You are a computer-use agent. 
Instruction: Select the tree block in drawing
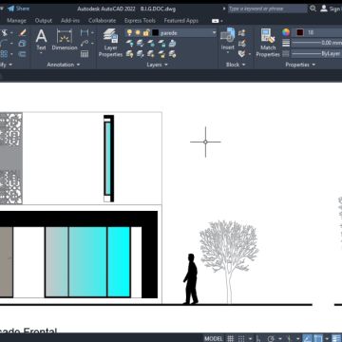coord(229,262)
